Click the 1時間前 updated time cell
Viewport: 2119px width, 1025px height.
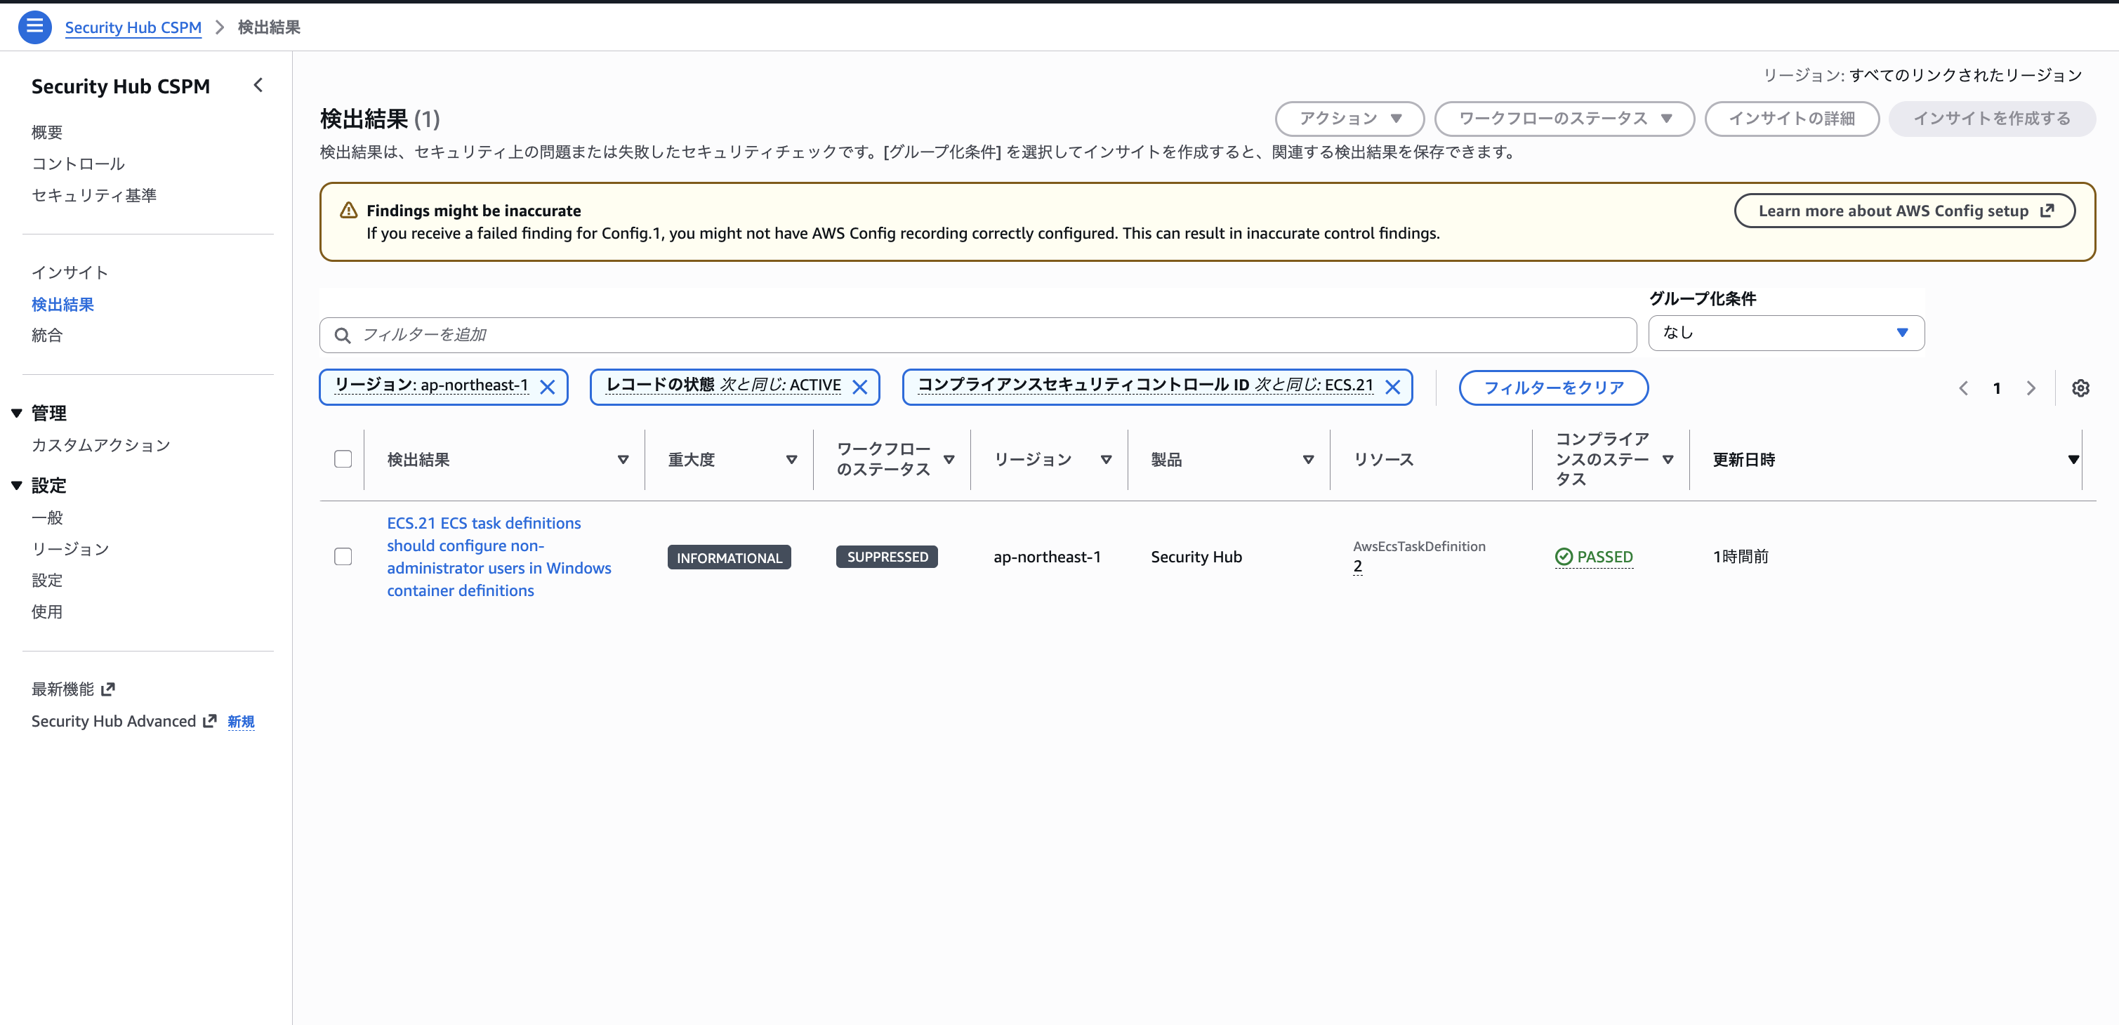[x=1741, y=557]
